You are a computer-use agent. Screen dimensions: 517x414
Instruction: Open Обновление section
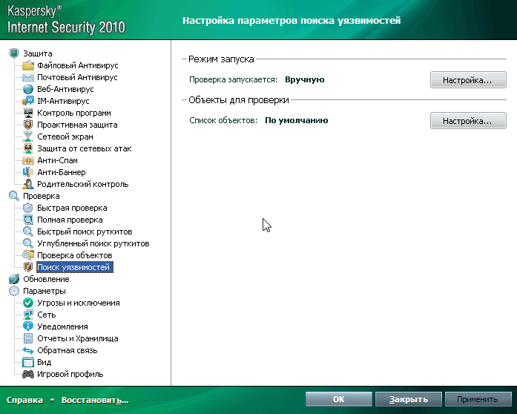pyautogui.click(x=46, y=279)
